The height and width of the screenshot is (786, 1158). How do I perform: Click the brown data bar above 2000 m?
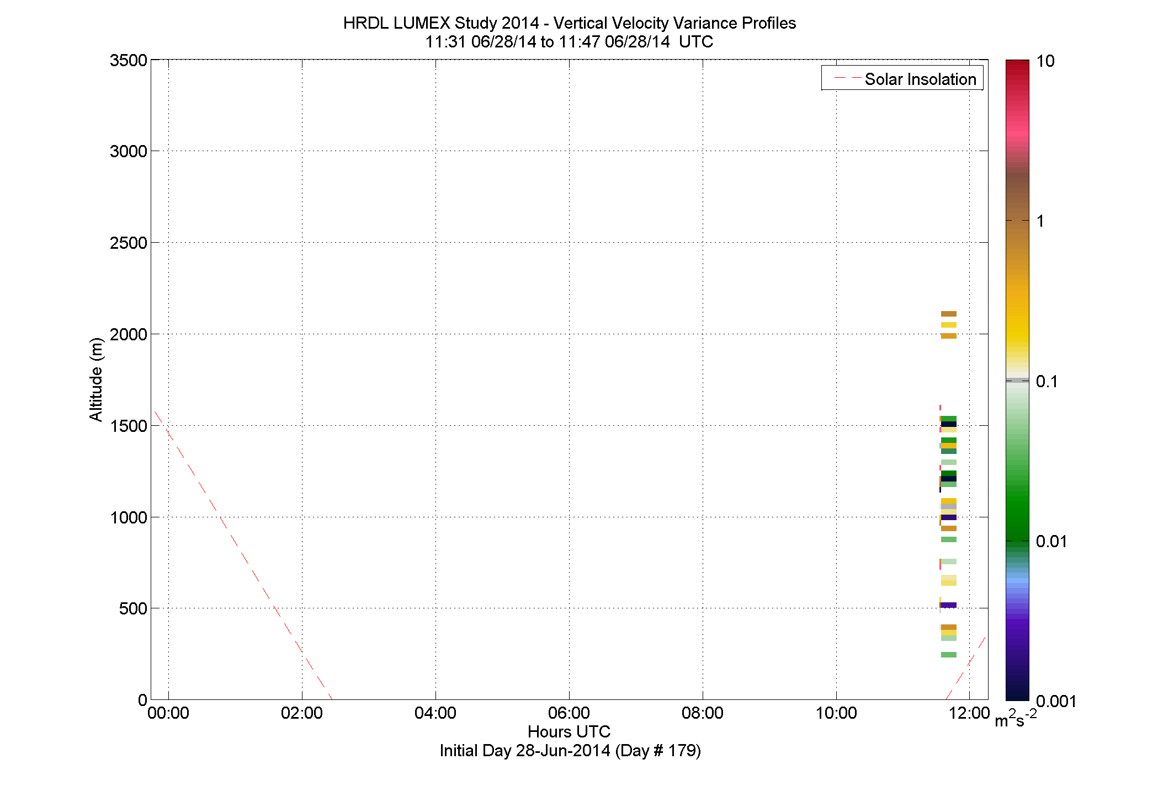[x=949, y=314]
